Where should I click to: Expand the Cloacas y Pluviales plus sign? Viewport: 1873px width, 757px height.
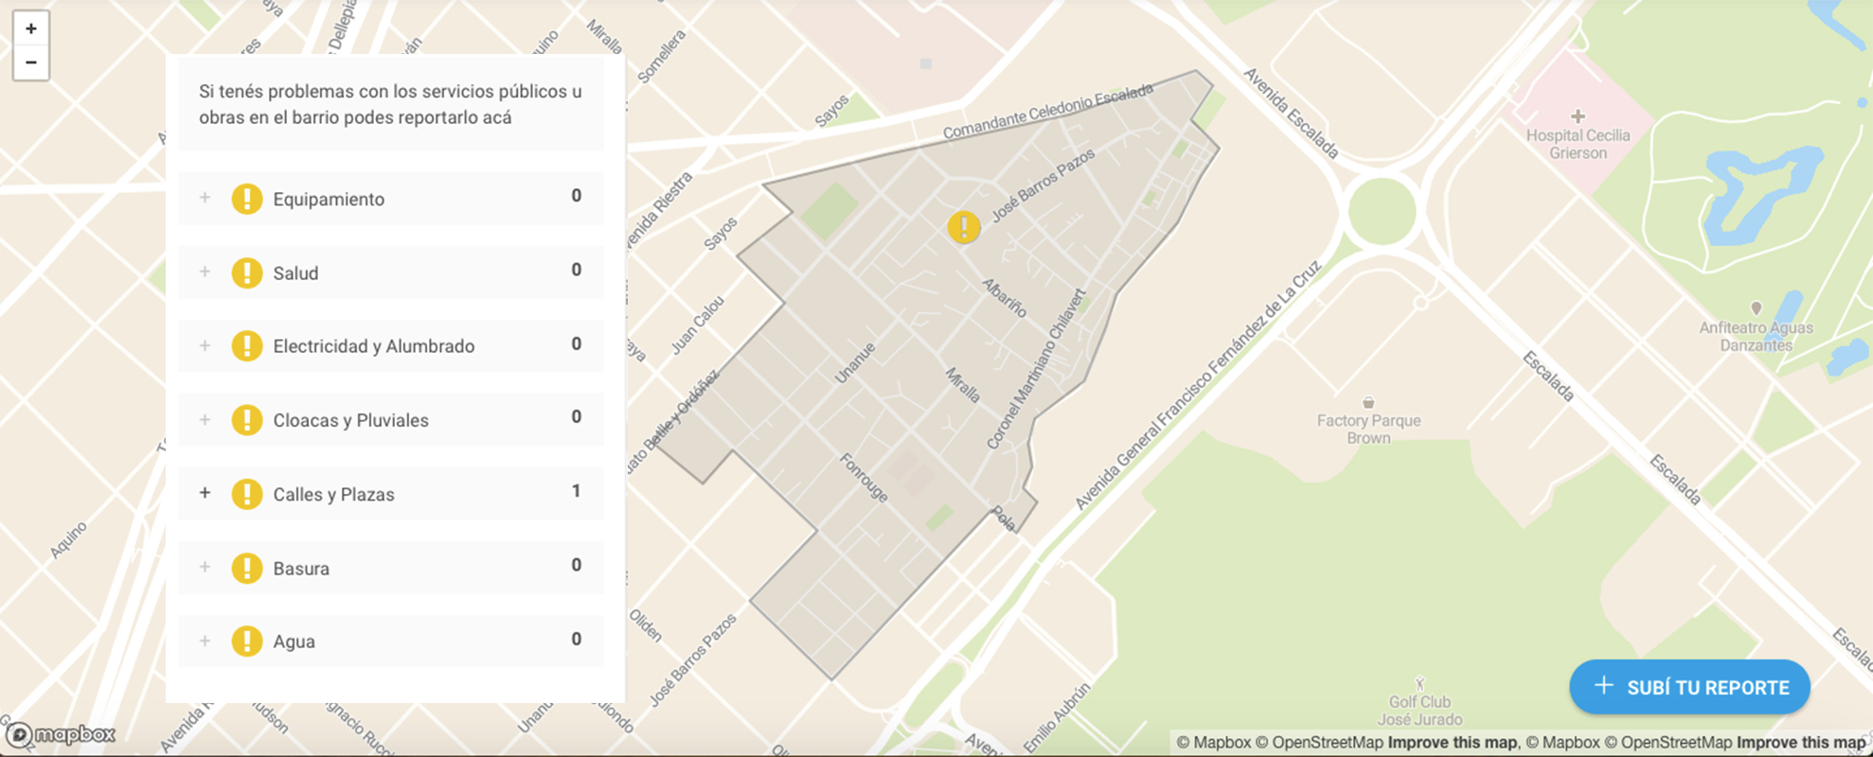coord(205,419)
